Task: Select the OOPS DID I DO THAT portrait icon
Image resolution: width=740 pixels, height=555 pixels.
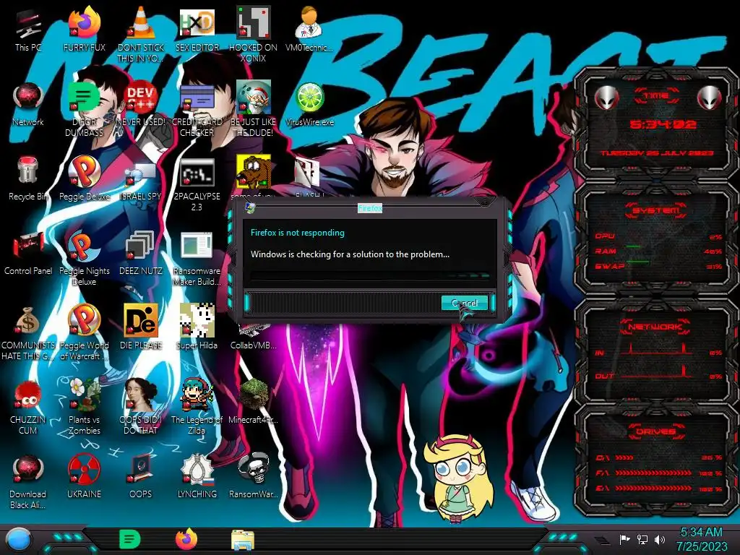Action: 140,406
